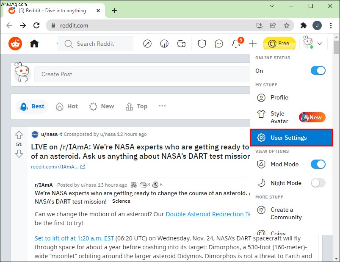Click the scrollbar down arrow

[x=336, y=258]
